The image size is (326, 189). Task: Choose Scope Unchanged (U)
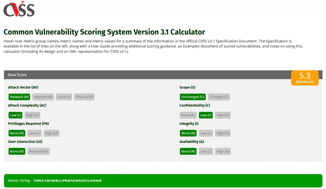193,97
